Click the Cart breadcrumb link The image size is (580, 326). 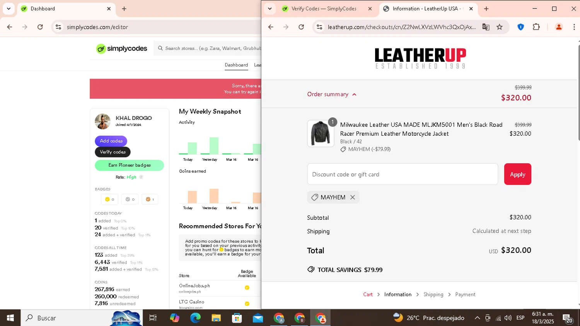click(x=368, y=295)
